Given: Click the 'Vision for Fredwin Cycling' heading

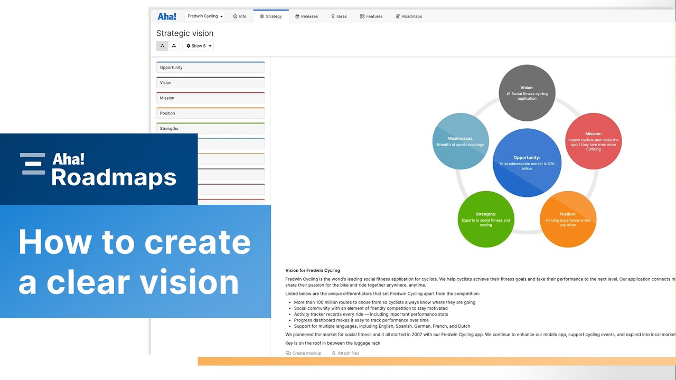Looking at the screenshot, I should point(313,271).
